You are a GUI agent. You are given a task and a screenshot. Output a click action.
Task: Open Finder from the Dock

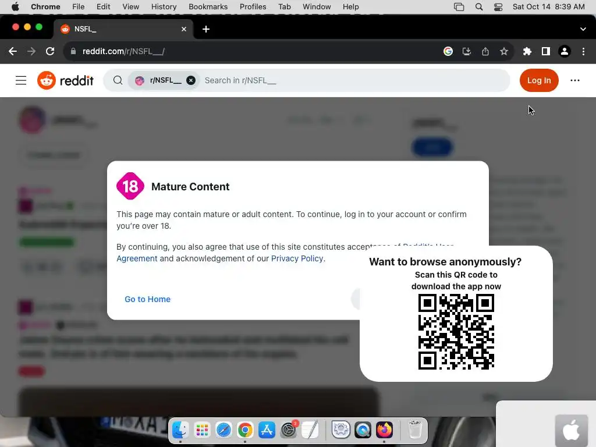pos(180,430)
